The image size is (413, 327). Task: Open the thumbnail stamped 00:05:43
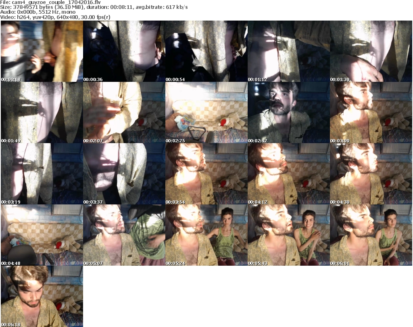[x=289, y=235]
